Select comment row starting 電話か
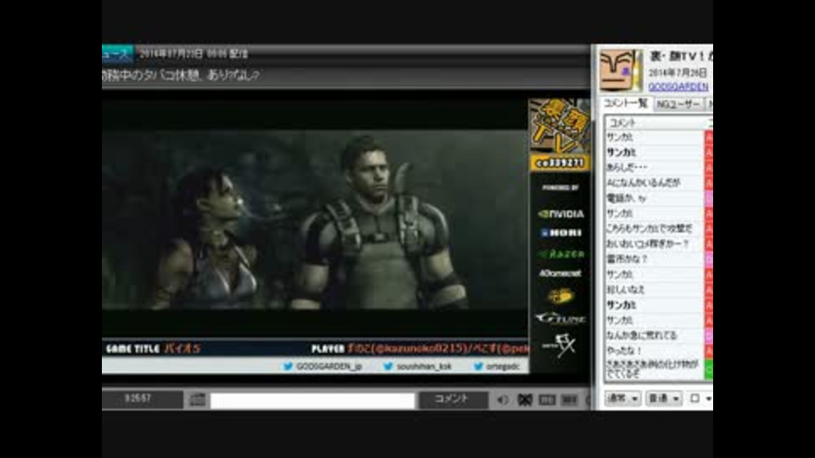Image resolution: width=815 pixels, height=458 pixels. [x=655, y=198]
